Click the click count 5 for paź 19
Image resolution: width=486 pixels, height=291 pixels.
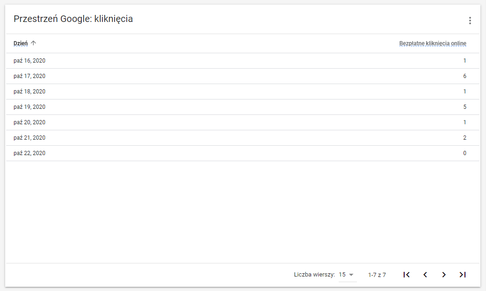click(464, 107)
